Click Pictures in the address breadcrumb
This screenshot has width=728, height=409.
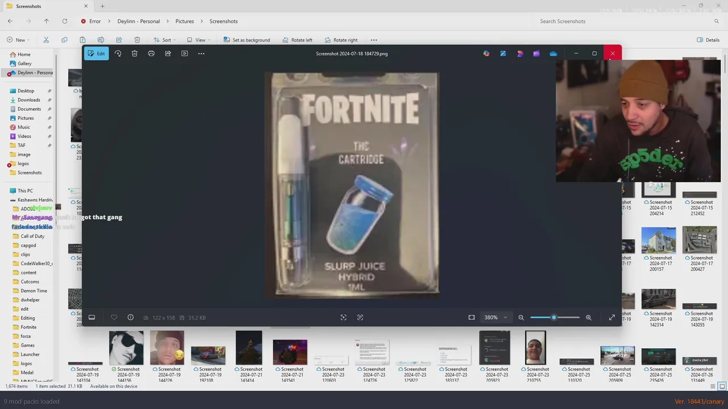184,21
